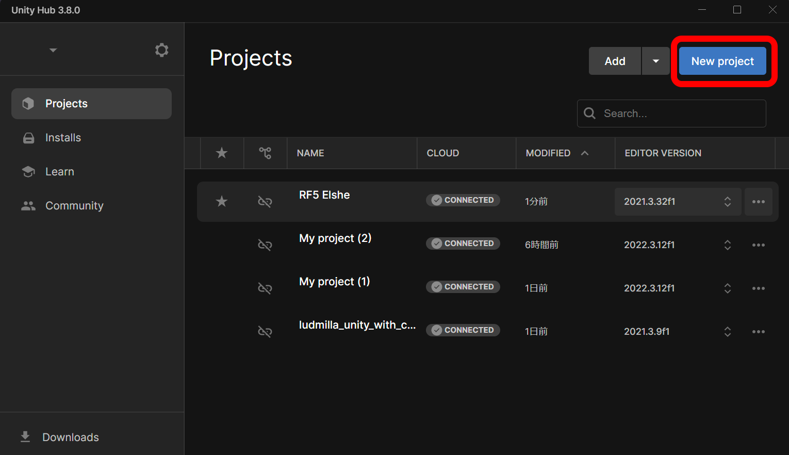Focus the Search projects field
The height and width of the screenshot is (455, 789).
pyautogui.click(x=671, y=113)
